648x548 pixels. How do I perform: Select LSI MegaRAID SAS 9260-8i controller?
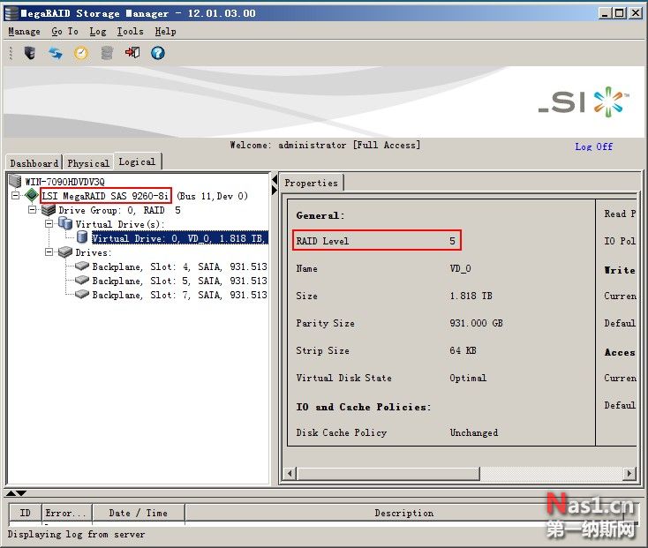[x=106, y=196]
